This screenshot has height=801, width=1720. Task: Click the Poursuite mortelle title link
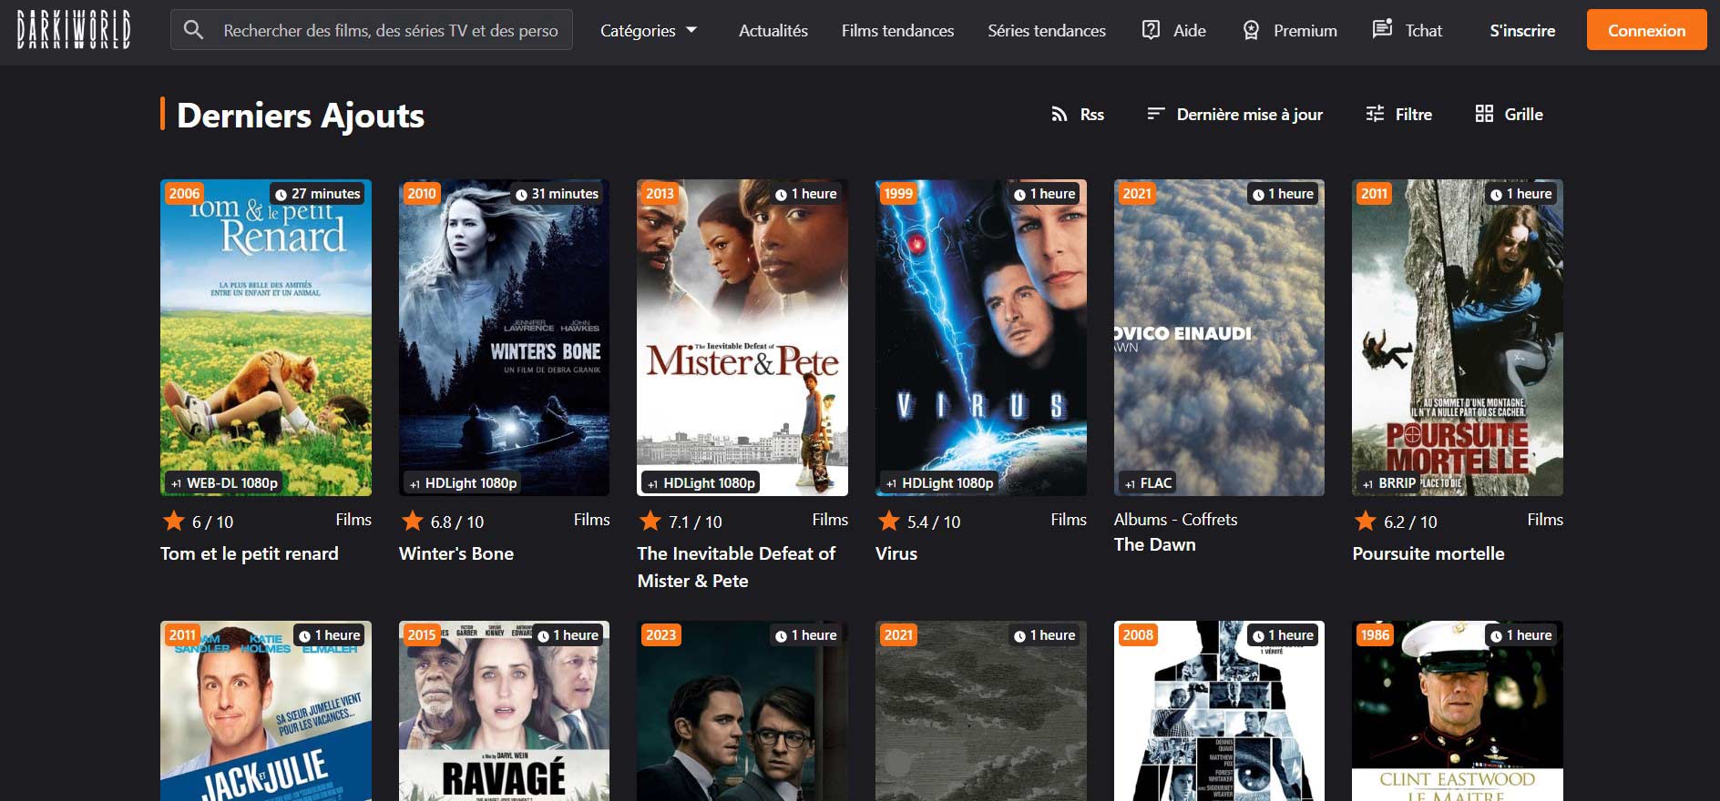tap(1428, 553)
